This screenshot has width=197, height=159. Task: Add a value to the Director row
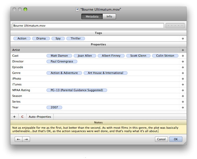(x=183, y=61)
